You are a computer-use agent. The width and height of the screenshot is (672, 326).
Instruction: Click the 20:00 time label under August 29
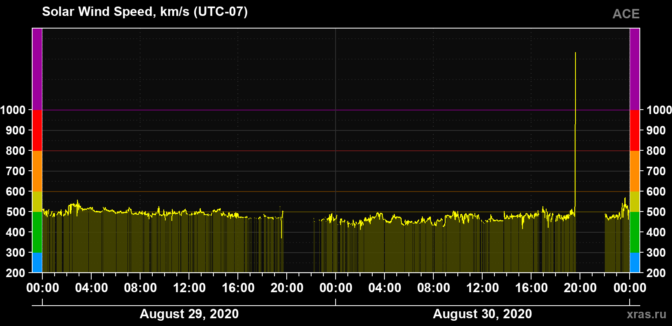click(x=287, y=288)
